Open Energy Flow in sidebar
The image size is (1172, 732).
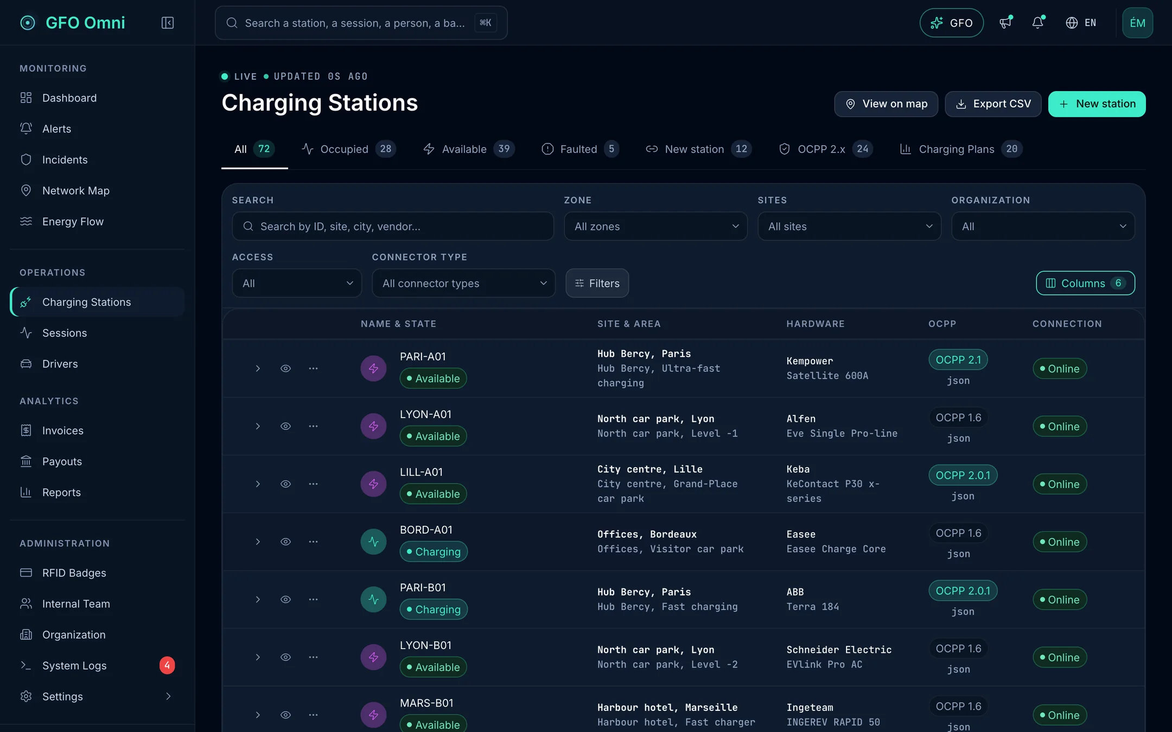(98, 222)
